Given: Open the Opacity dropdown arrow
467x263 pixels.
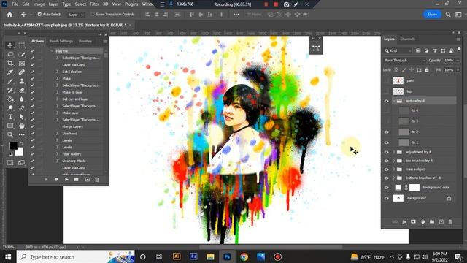Looking at the screenshot, I should pos(458,61).
